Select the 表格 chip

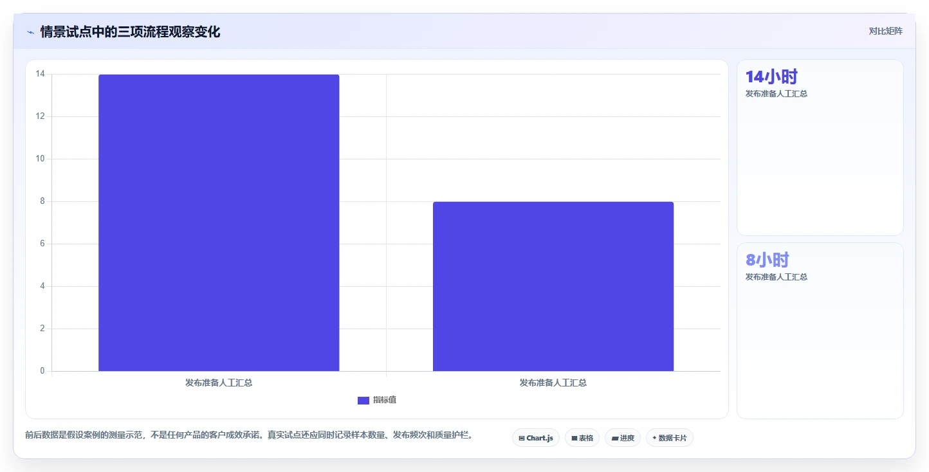(x=582, y=438)
